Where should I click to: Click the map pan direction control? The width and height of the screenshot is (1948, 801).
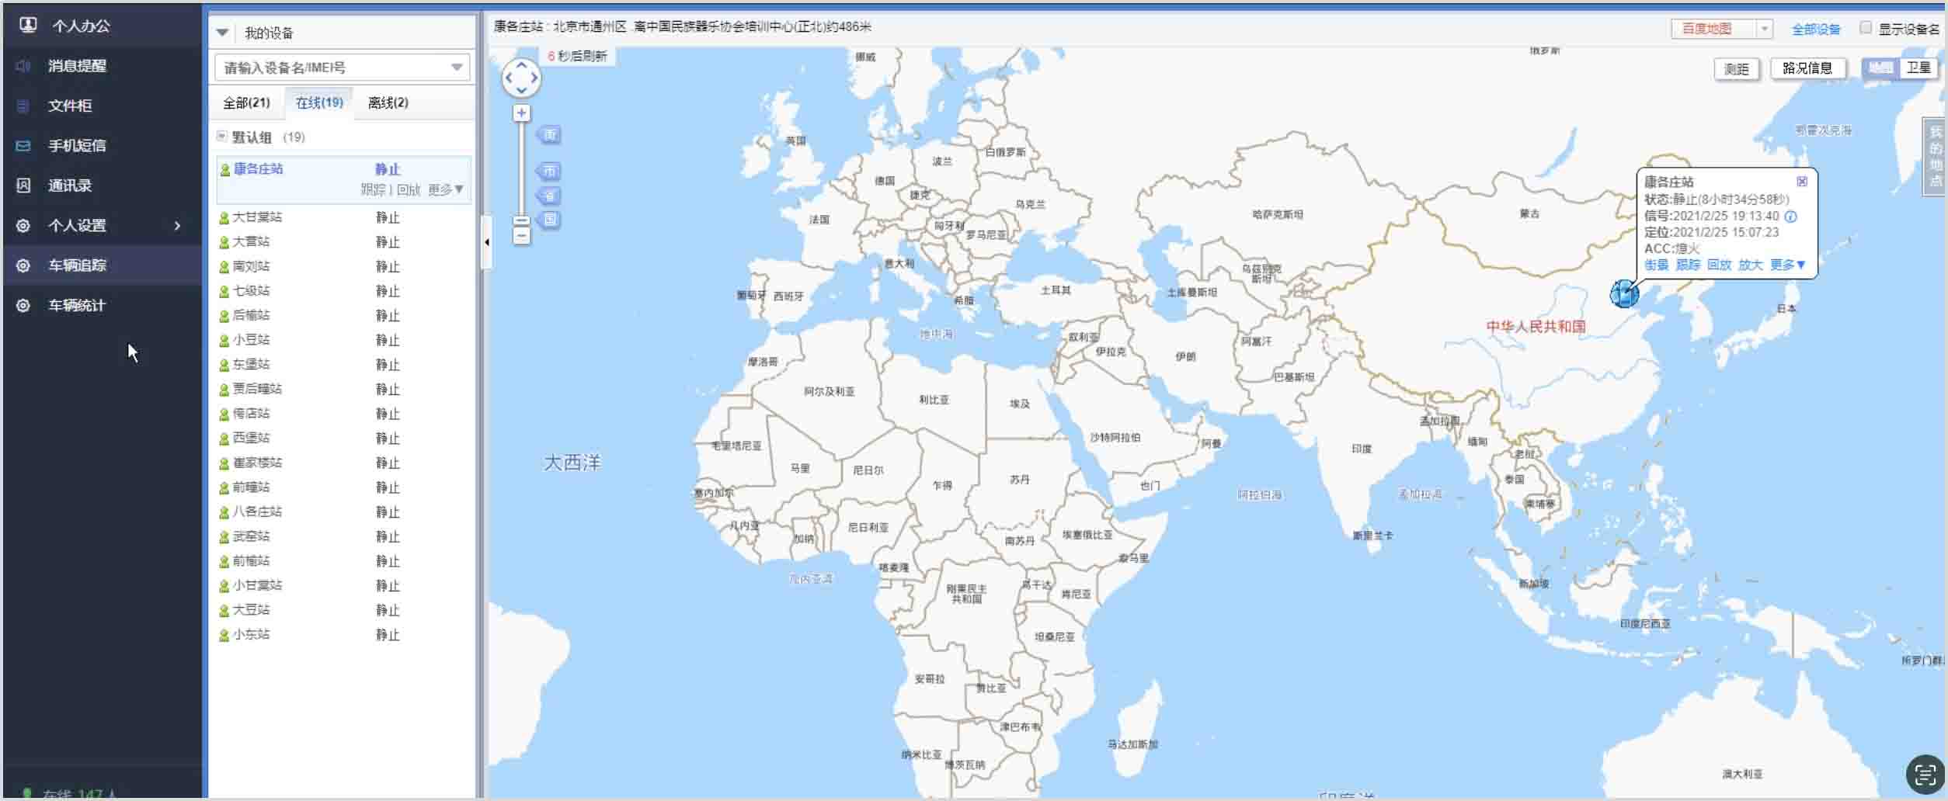coord(521,78)
